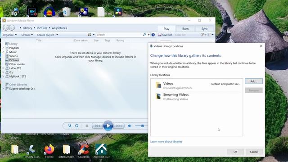This screenshot has width=288, height=162.
Task: Click Library in the breadcrumb
Action: [x=27, y=28]
